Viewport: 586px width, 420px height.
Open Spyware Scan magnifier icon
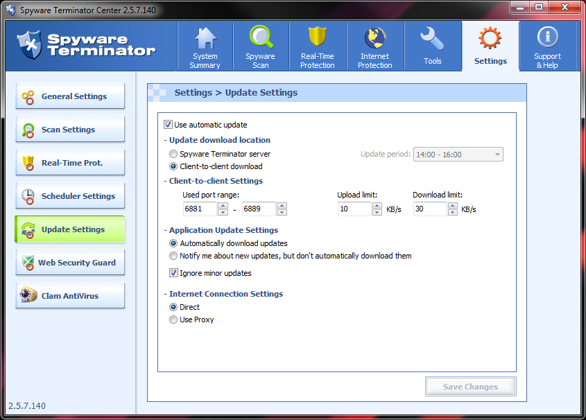point(261,37)
